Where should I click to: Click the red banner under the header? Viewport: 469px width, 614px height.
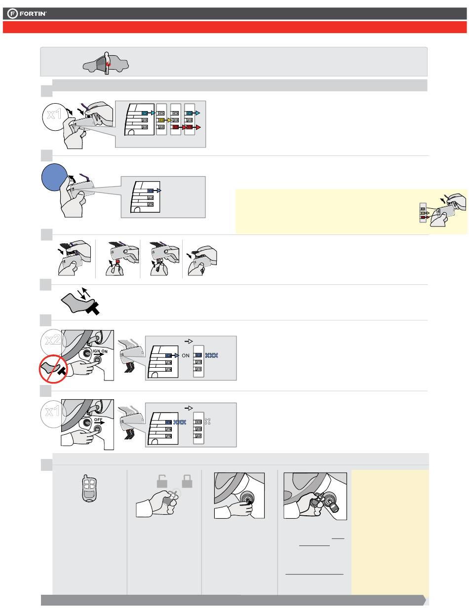pyautogui.click(x=234, y=27)
